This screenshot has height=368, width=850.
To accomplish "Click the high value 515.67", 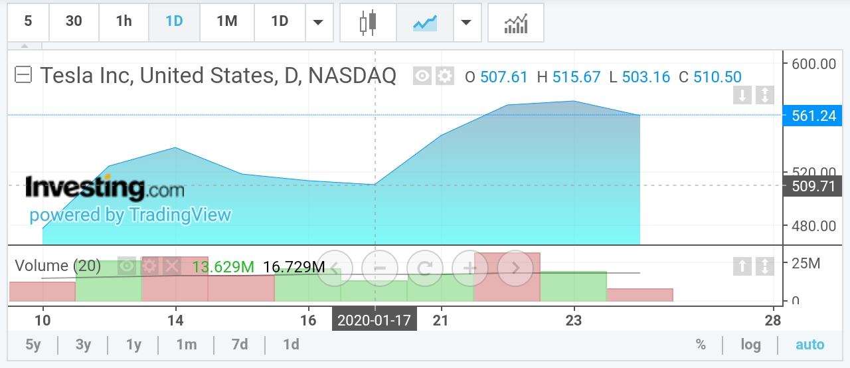I will click(576, 77).
